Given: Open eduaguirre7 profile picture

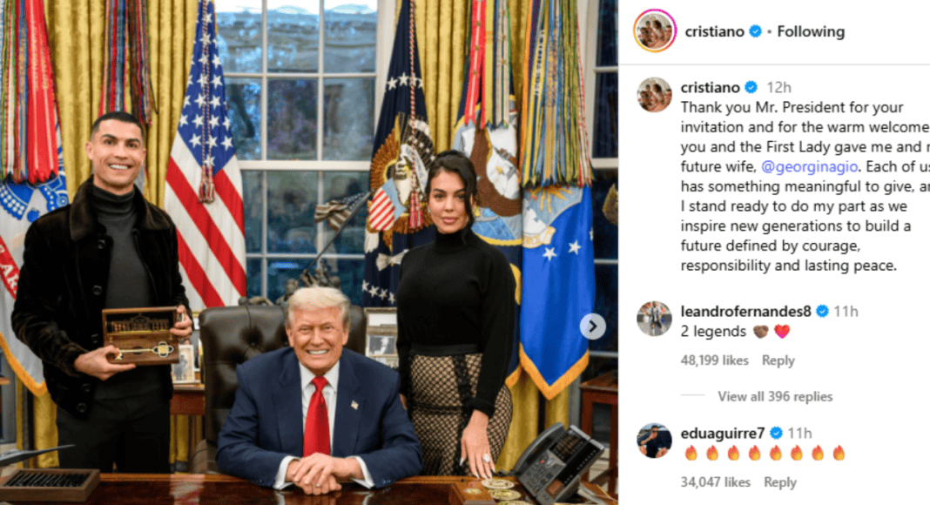Looking at the screenshot, I should pos(654,441).
